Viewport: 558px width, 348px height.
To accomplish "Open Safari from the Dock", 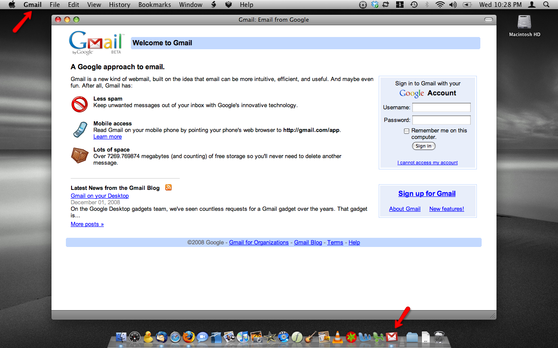I will pos(175,337).
